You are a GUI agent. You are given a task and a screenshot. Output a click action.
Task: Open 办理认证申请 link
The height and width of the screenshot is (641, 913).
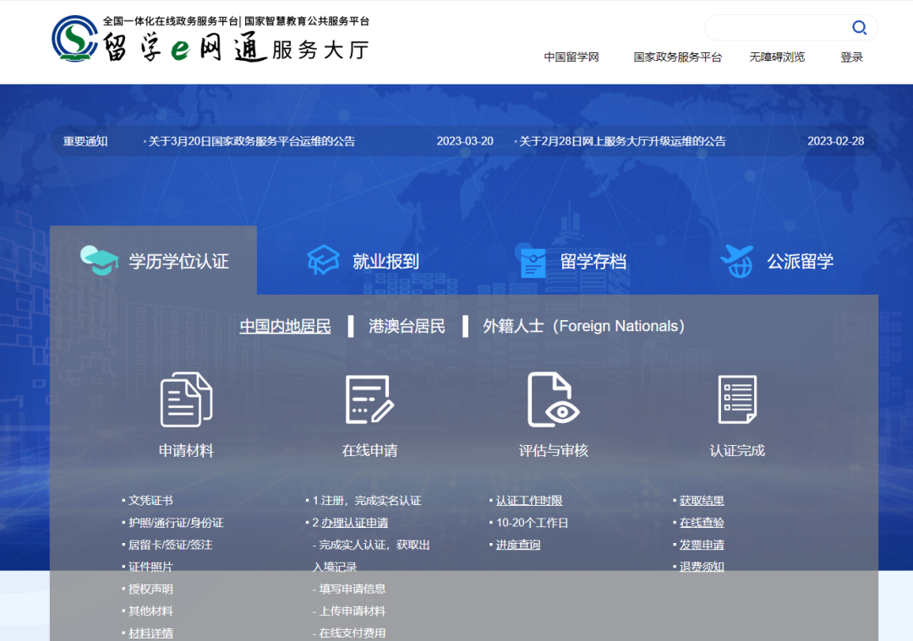tap(354, 523)
